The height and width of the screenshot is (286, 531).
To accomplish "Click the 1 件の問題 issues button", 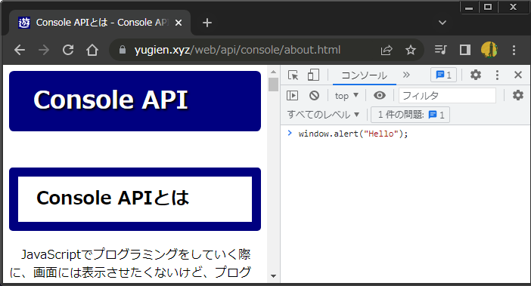I will 411,115.
